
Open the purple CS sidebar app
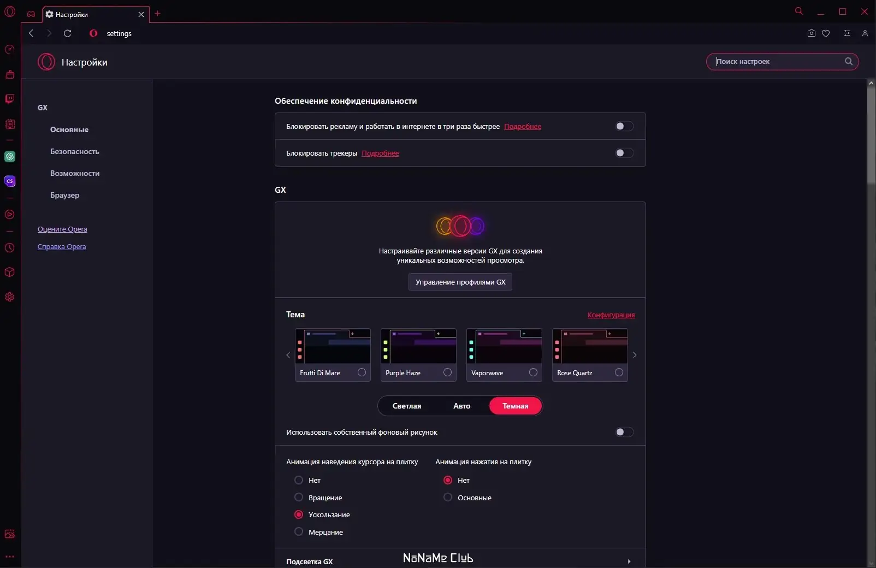[x=10, y=181]
